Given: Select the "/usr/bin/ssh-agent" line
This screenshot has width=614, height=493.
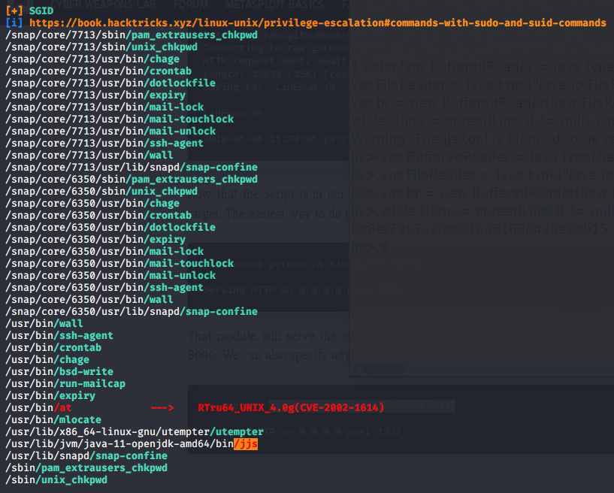Looking at the screenshot, I should (x=59, y=336).
